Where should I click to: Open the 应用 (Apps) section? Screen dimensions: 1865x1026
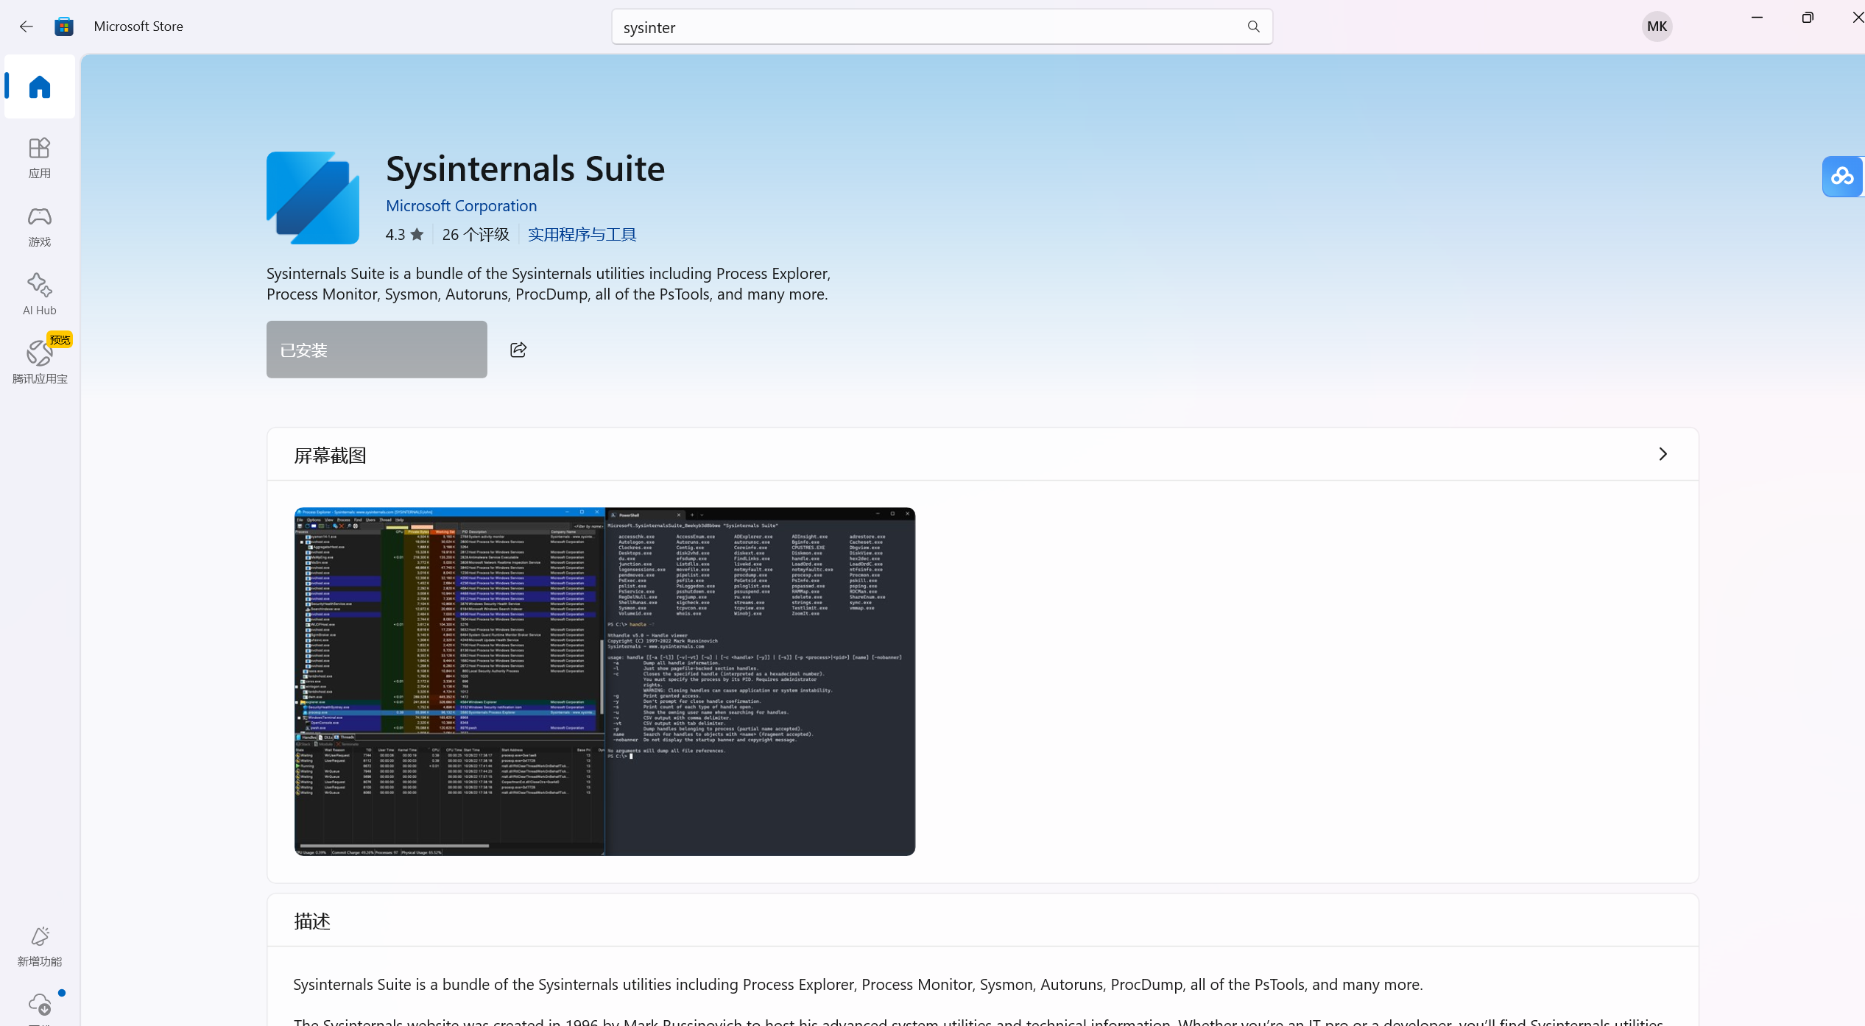(x=40, y=158)
